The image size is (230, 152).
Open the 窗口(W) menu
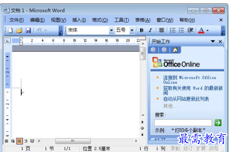point(165,20)
